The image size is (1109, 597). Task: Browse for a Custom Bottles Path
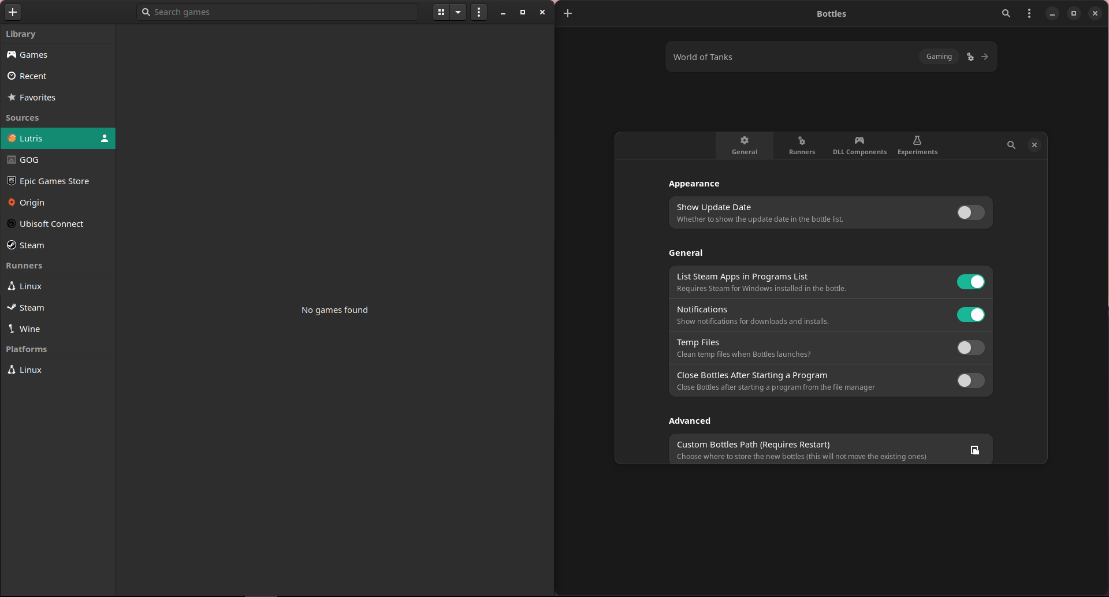[x=975, y=449]
